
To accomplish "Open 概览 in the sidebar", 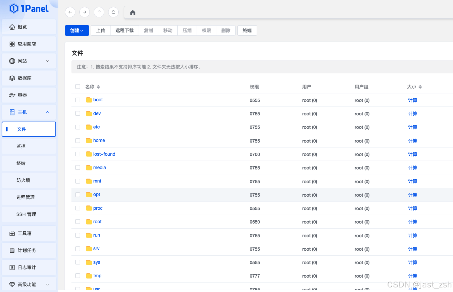I will coord(29,27).
